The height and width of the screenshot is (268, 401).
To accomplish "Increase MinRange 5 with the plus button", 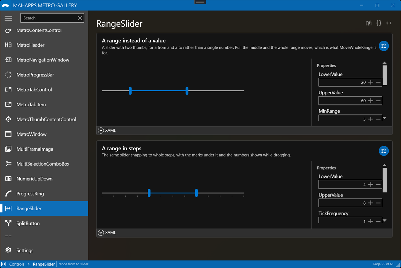I will pyautogui.click(x=370, y=119).
